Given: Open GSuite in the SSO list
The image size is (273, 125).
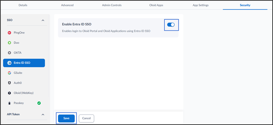Looking at the screenshot, I should [24, 73].
